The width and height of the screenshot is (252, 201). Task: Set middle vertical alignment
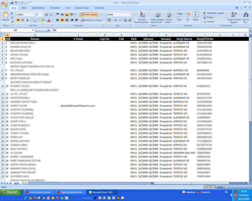tap(62, 15)
